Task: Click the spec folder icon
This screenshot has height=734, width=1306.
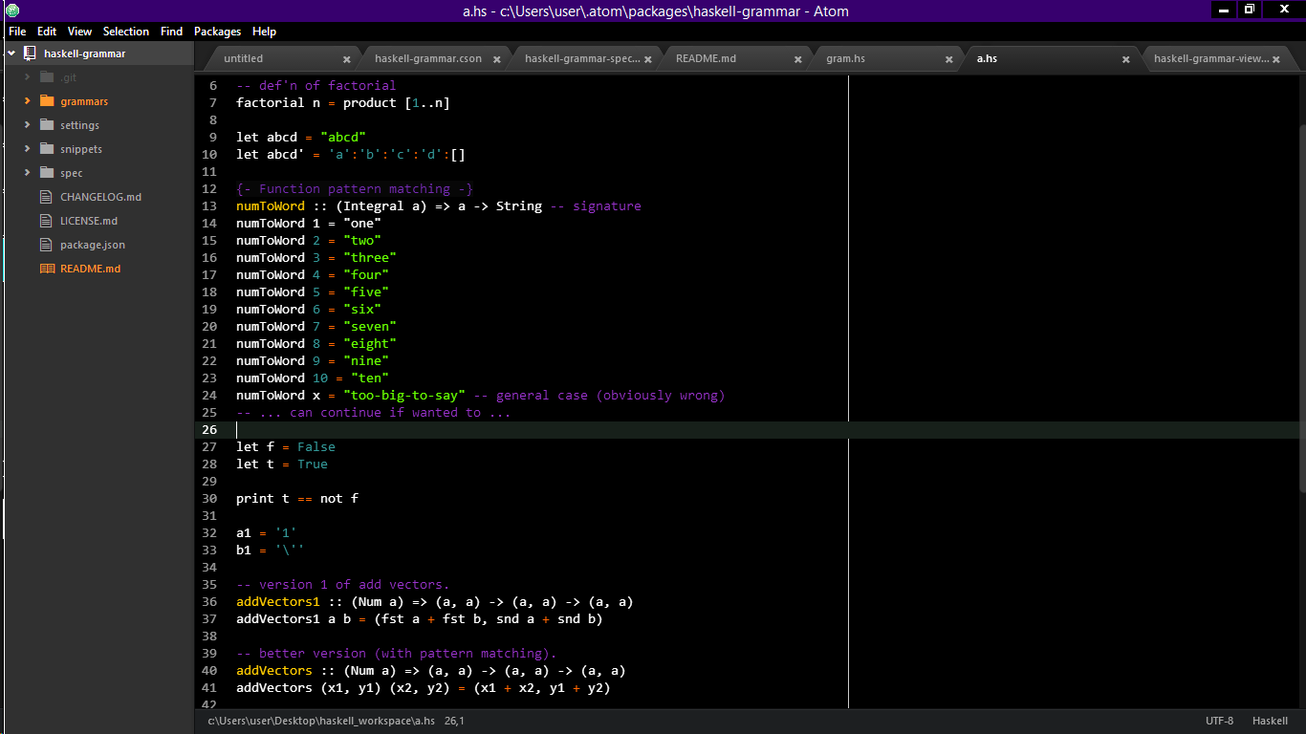Action: tap(47, 173)
